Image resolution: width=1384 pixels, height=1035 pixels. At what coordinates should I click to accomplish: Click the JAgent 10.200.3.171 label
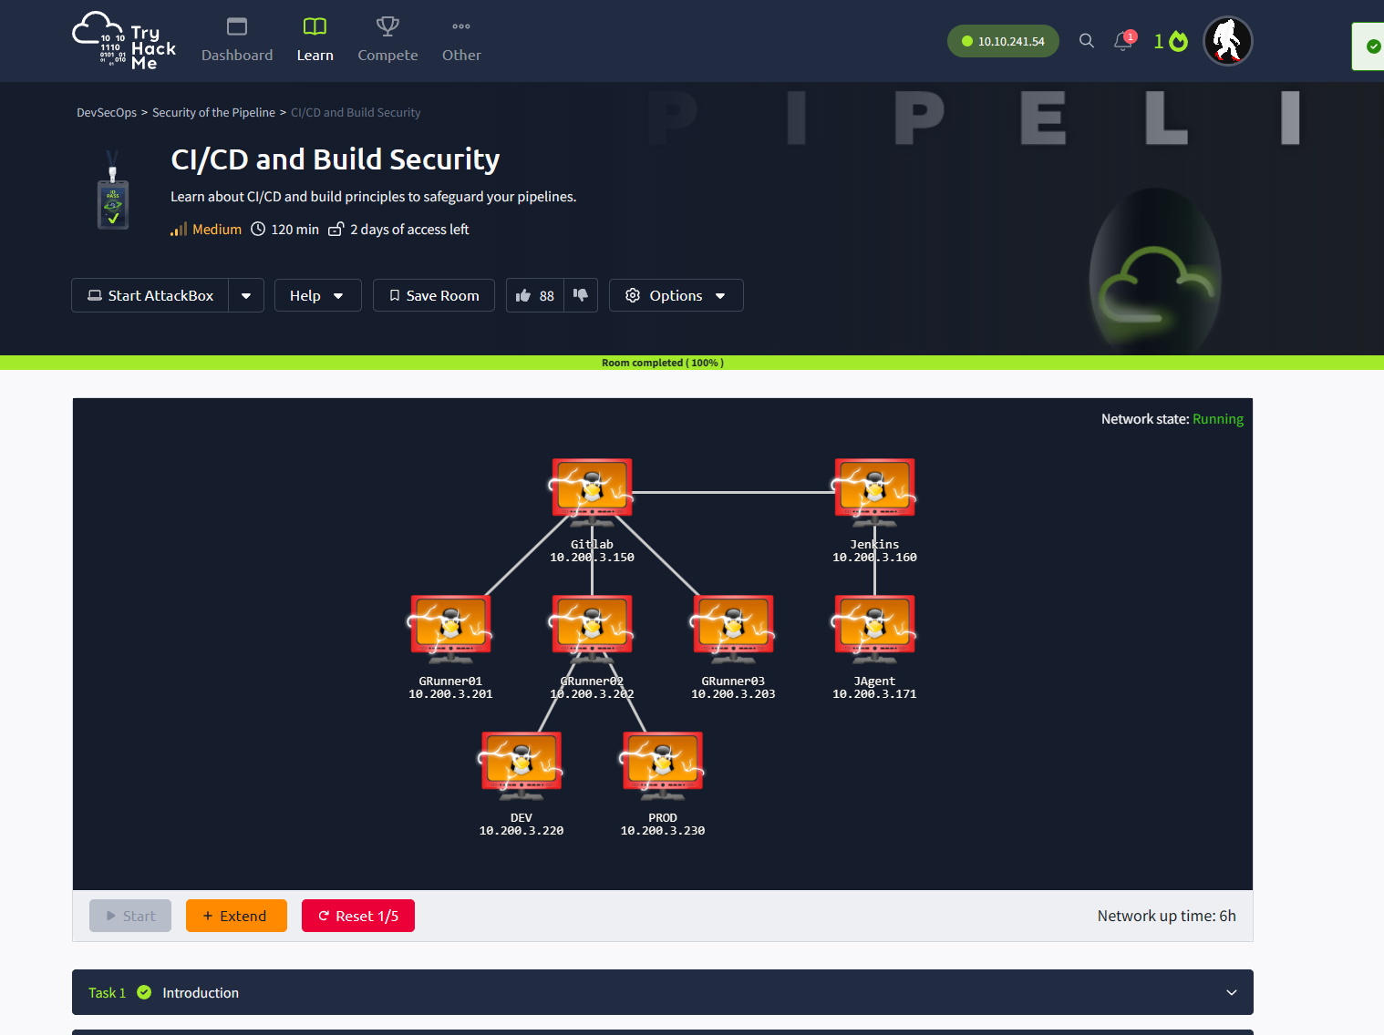(874, 688)
